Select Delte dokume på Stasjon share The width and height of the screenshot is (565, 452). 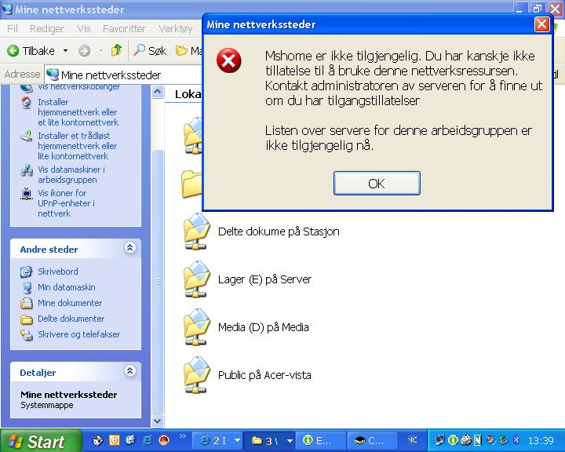click(279, 231)
